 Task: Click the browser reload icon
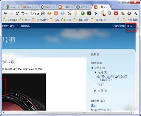[17, 13]
